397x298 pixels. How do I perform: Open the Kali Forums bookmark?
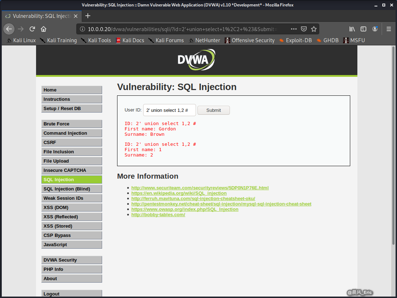click(x=166, y=40)
